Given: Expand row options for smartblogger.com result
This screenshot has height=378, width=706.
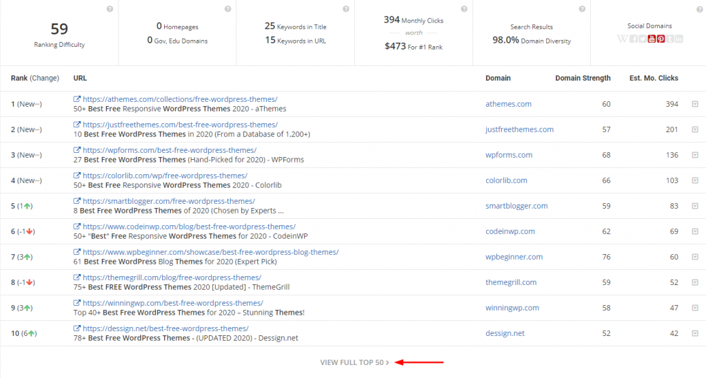Looking at the screenshot, I should pos(694,206).
